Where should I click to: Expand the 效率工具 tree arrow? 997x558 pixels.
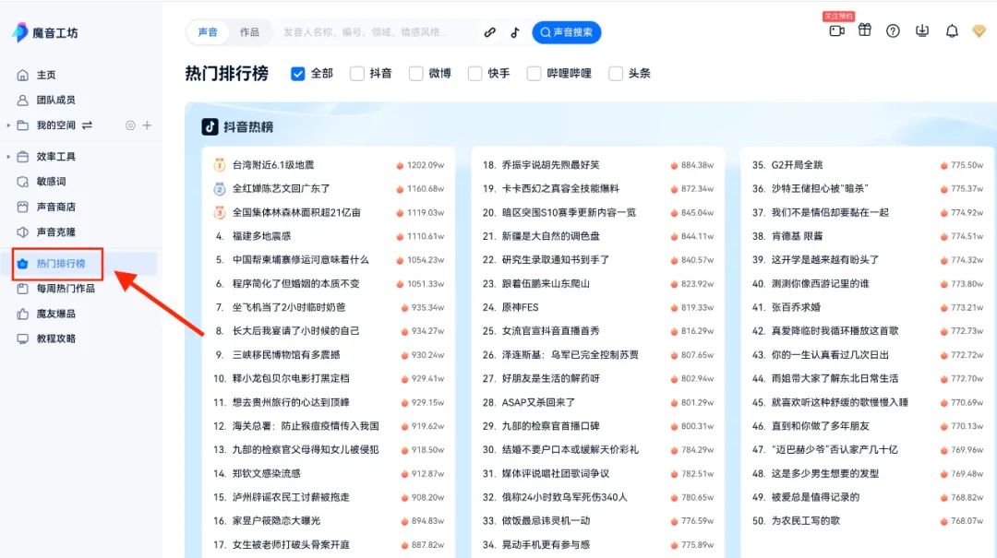pos(8,157)
